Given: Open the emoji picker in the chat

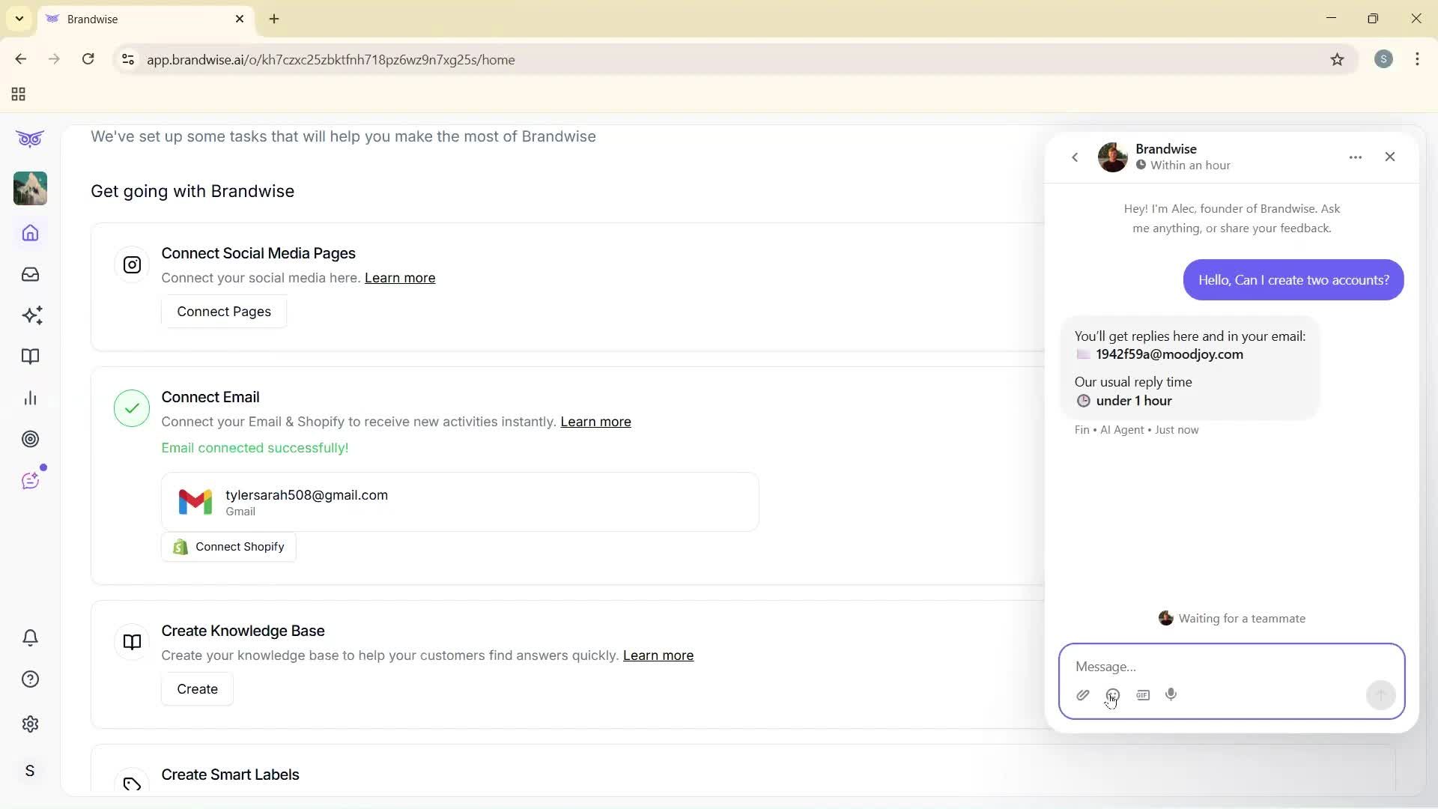Looking at the screenshot, I should [1113, 694].
